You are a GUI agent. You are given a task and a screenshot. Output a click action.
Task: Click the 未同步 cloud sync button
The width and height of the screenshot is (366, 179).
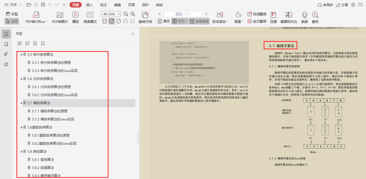(x=325, y=5)
